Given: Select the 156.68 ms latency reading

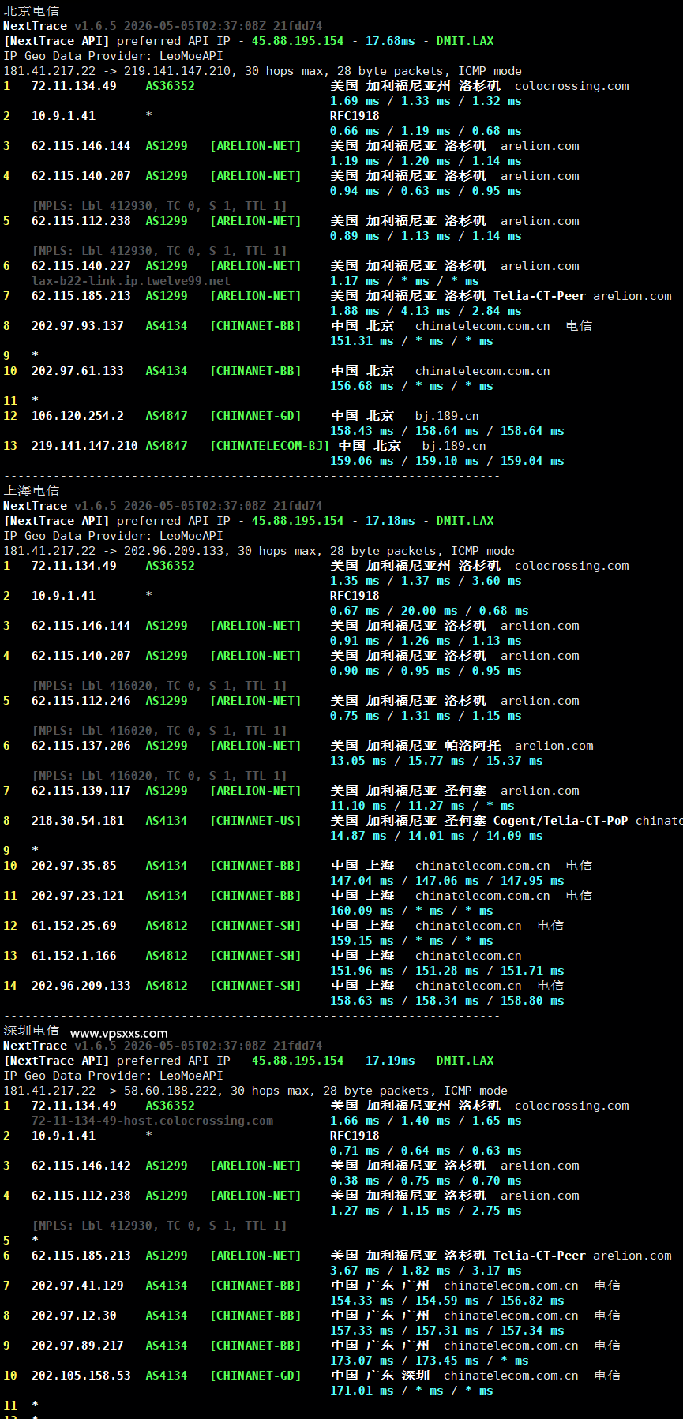Looking at the screenshot, I should (362, 386).
